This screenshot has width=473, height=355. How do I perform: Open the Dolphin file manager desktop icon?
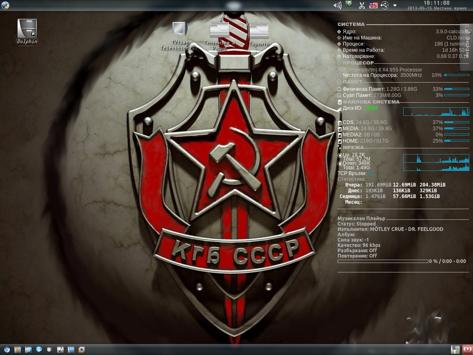[x=27, y=31]
